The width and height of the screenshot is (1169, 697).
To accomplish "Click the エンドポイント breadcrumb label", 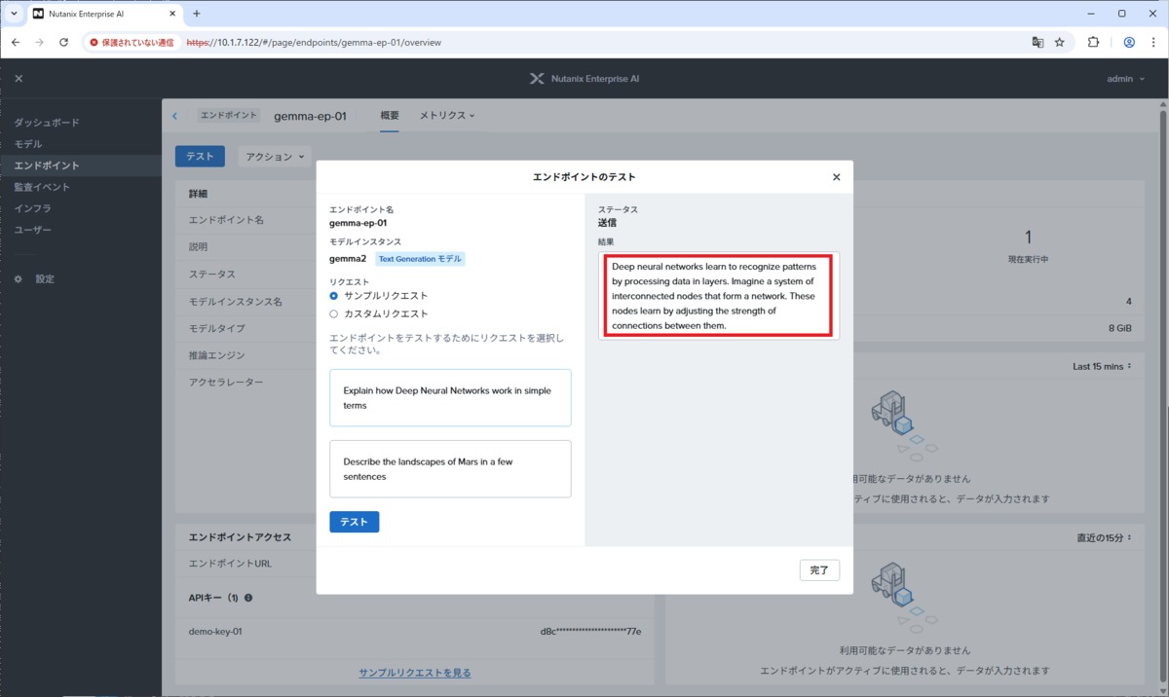I will [x=229, y=115].
